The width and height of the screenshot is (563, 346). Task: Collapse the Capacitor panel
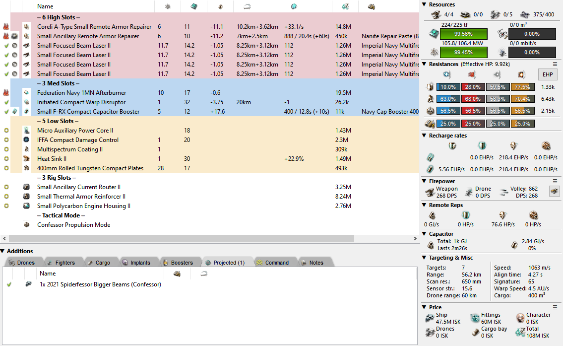(x=424, y=234)
